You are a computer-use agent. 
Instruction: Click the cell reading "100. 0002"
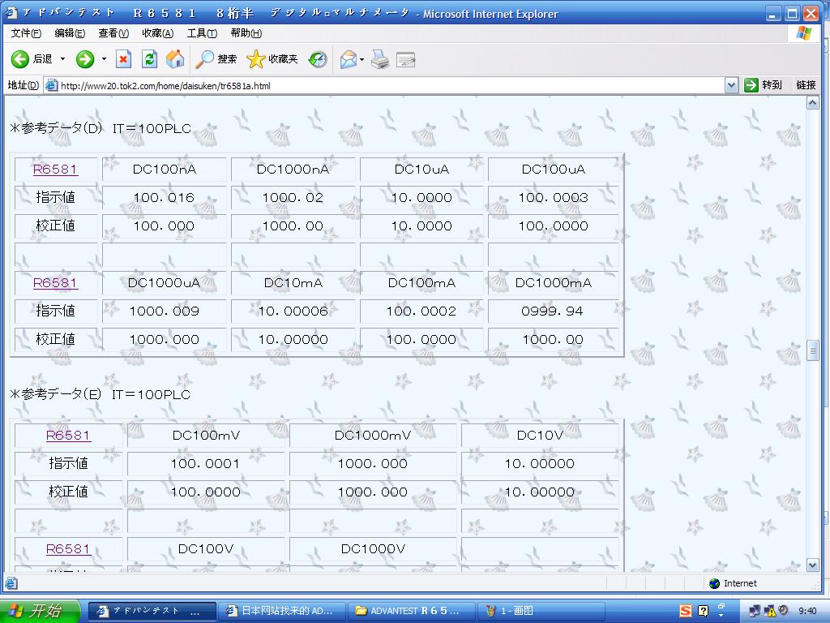pyautogui.click(x=421, y=311)
